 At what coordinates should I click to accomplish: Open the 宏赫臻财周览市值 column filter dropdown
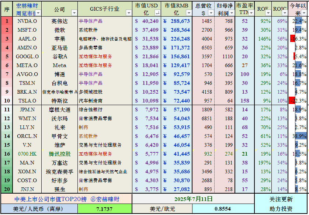tap(38, 13)
